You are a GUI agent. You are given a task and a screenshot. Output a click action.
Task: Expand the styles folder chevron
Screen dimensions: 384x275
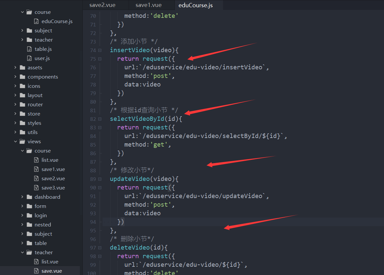coord(16,123)
